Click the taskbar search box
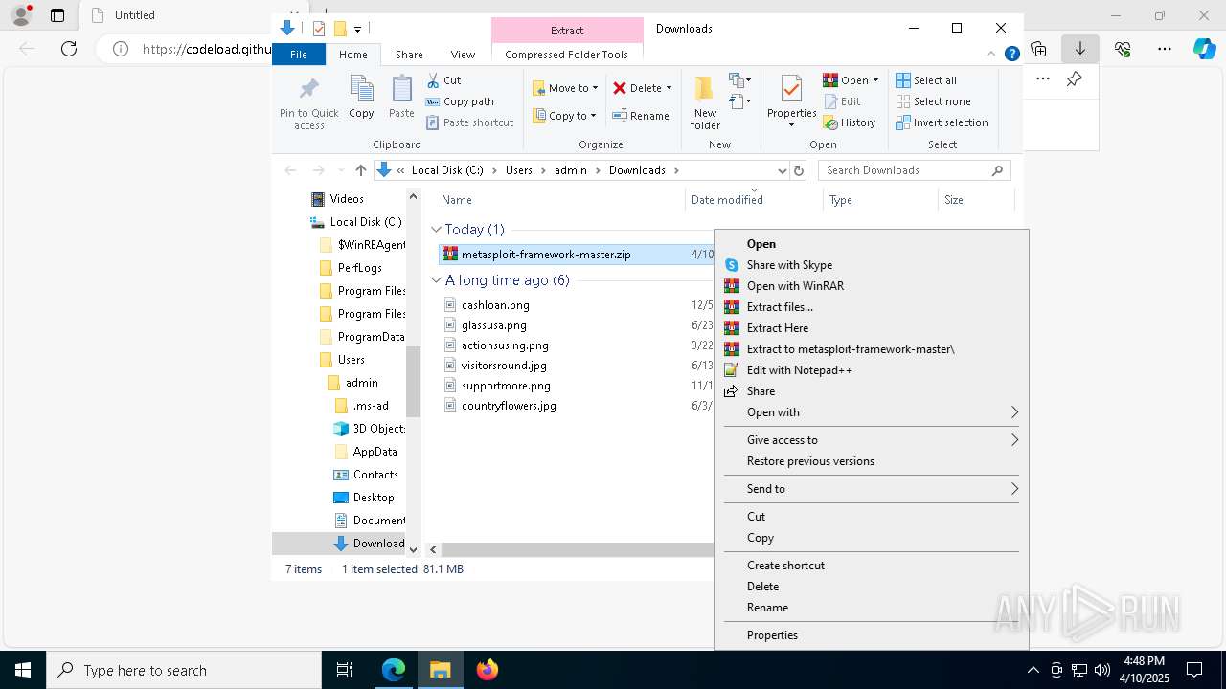The width and height of the screenshot is (1226, 689). 184,670
